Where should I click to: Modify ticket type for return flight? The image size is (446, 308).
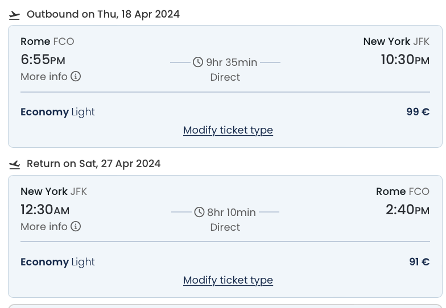click(x=228, y=280)
